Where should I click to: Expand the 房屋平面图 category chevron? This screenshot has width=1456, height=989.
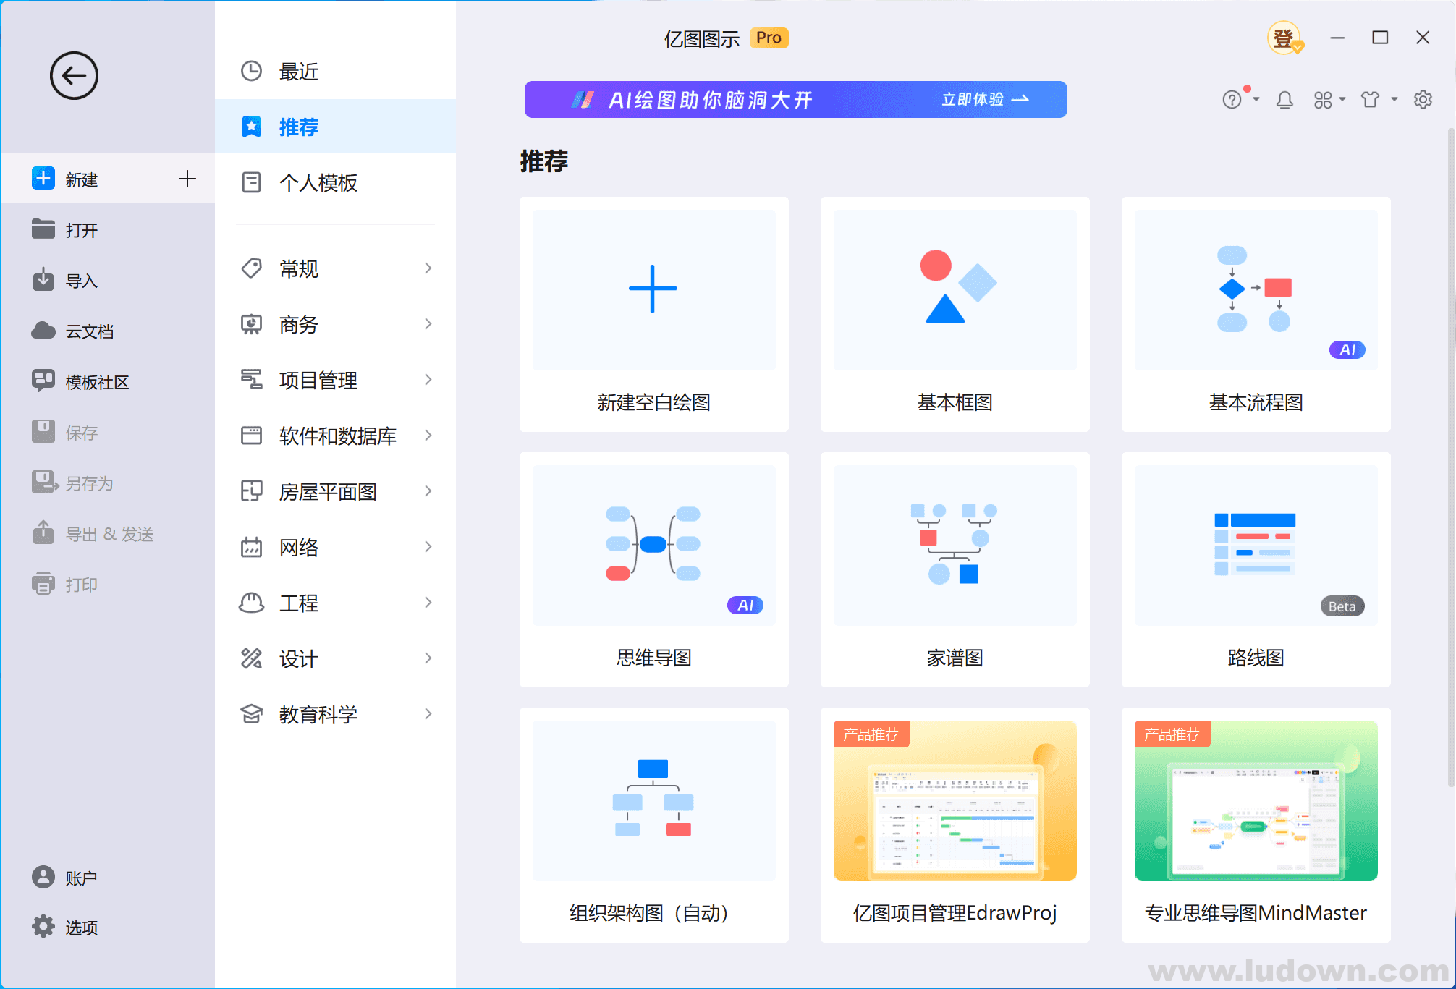428,491
